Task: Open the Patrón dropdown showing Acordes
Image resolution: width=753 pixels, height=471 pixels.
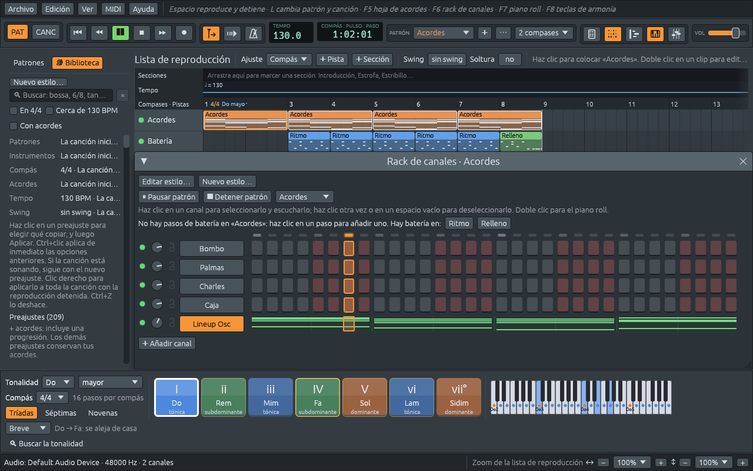Action: pyautogui.click(x=444, y=33)
